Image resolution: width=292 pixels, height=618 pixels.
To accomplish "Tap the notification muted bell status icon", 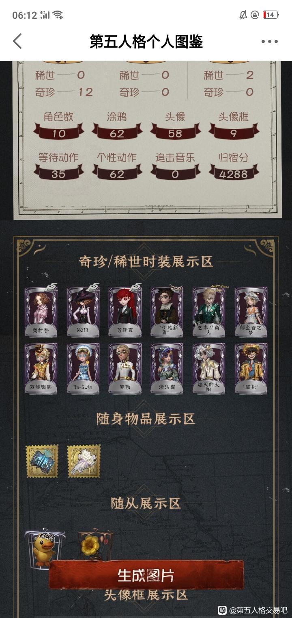I will pyautogui.click(x=243, y=15).
